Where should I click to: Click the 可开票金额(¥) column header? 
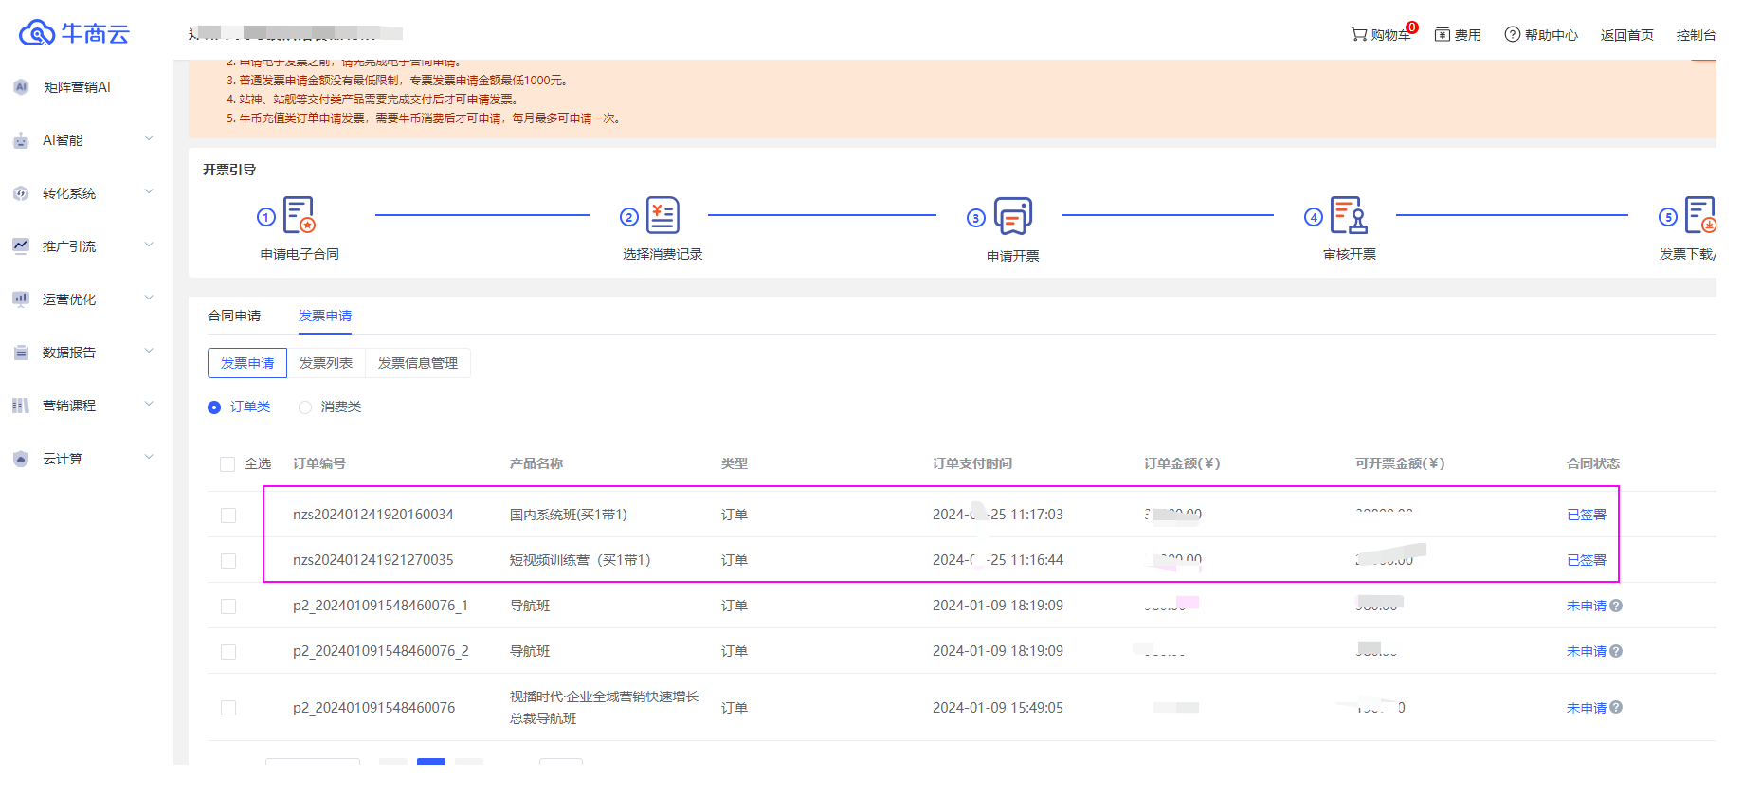tap(1400, 463)
